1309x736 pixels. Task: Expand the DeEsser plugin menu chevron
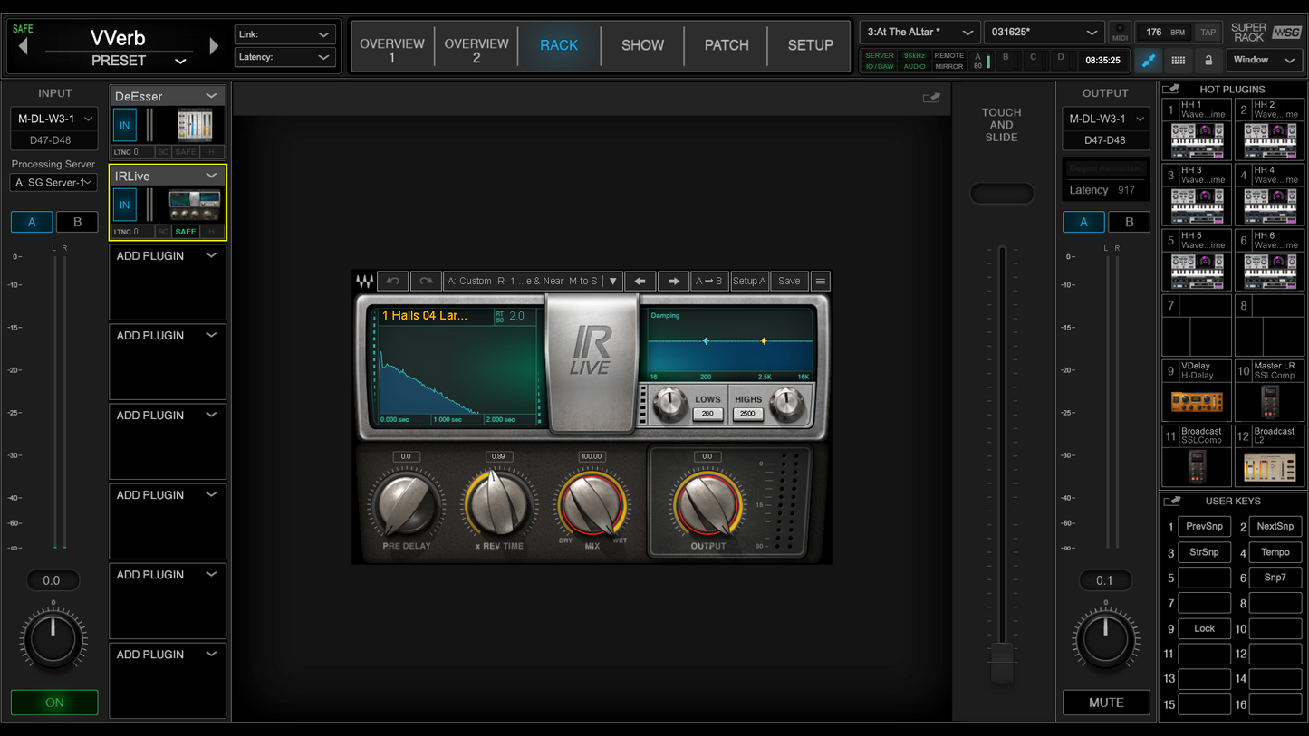[x=211, y=96]
